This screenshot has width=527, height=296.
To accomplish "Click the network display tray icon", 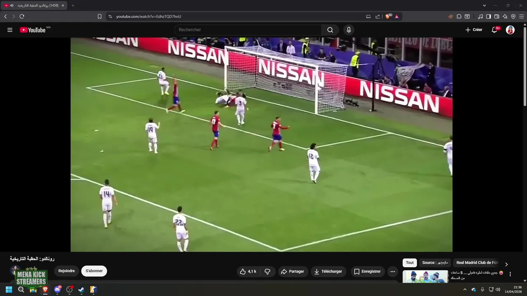I will click(x=491, y=289).
